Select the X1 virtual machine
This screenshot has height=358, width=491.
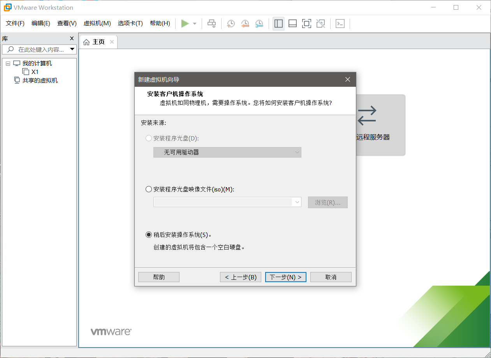point(35,72)
